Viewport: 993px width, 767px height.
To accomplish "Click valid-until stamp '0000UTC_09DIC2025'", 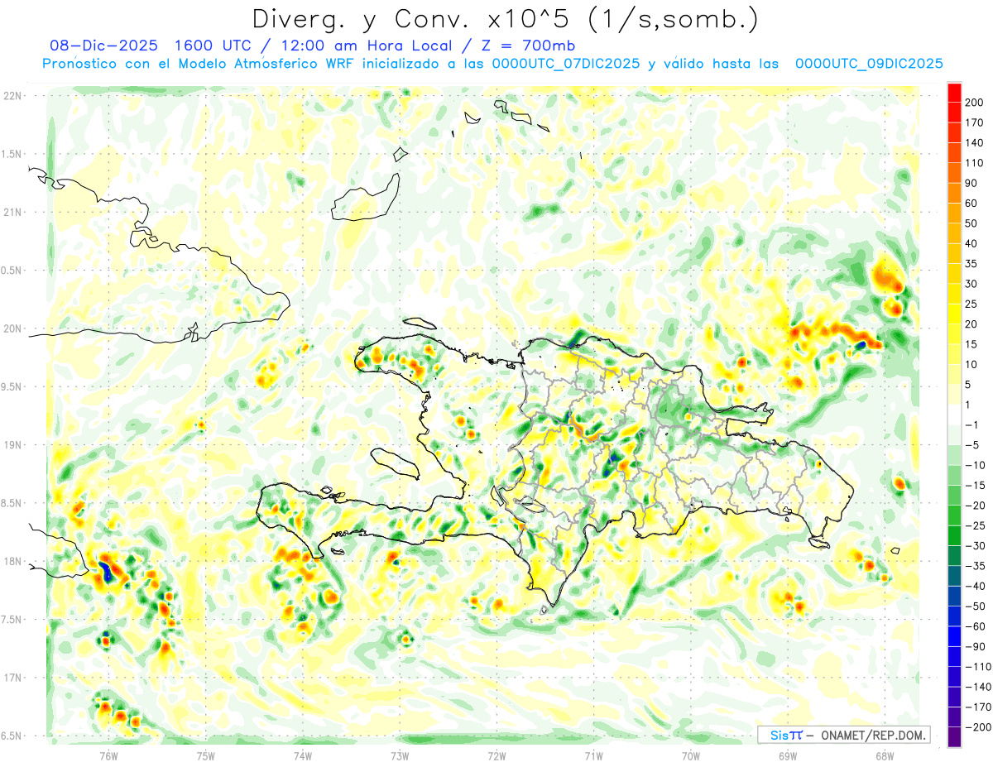I will click(869, 64).
